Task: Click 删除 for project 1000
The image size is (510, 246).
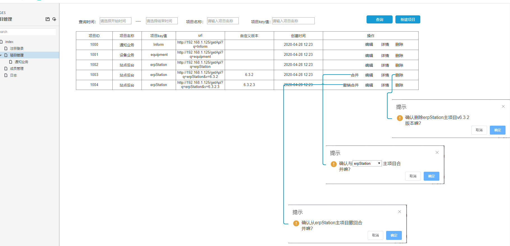Action: pos(399,44)
